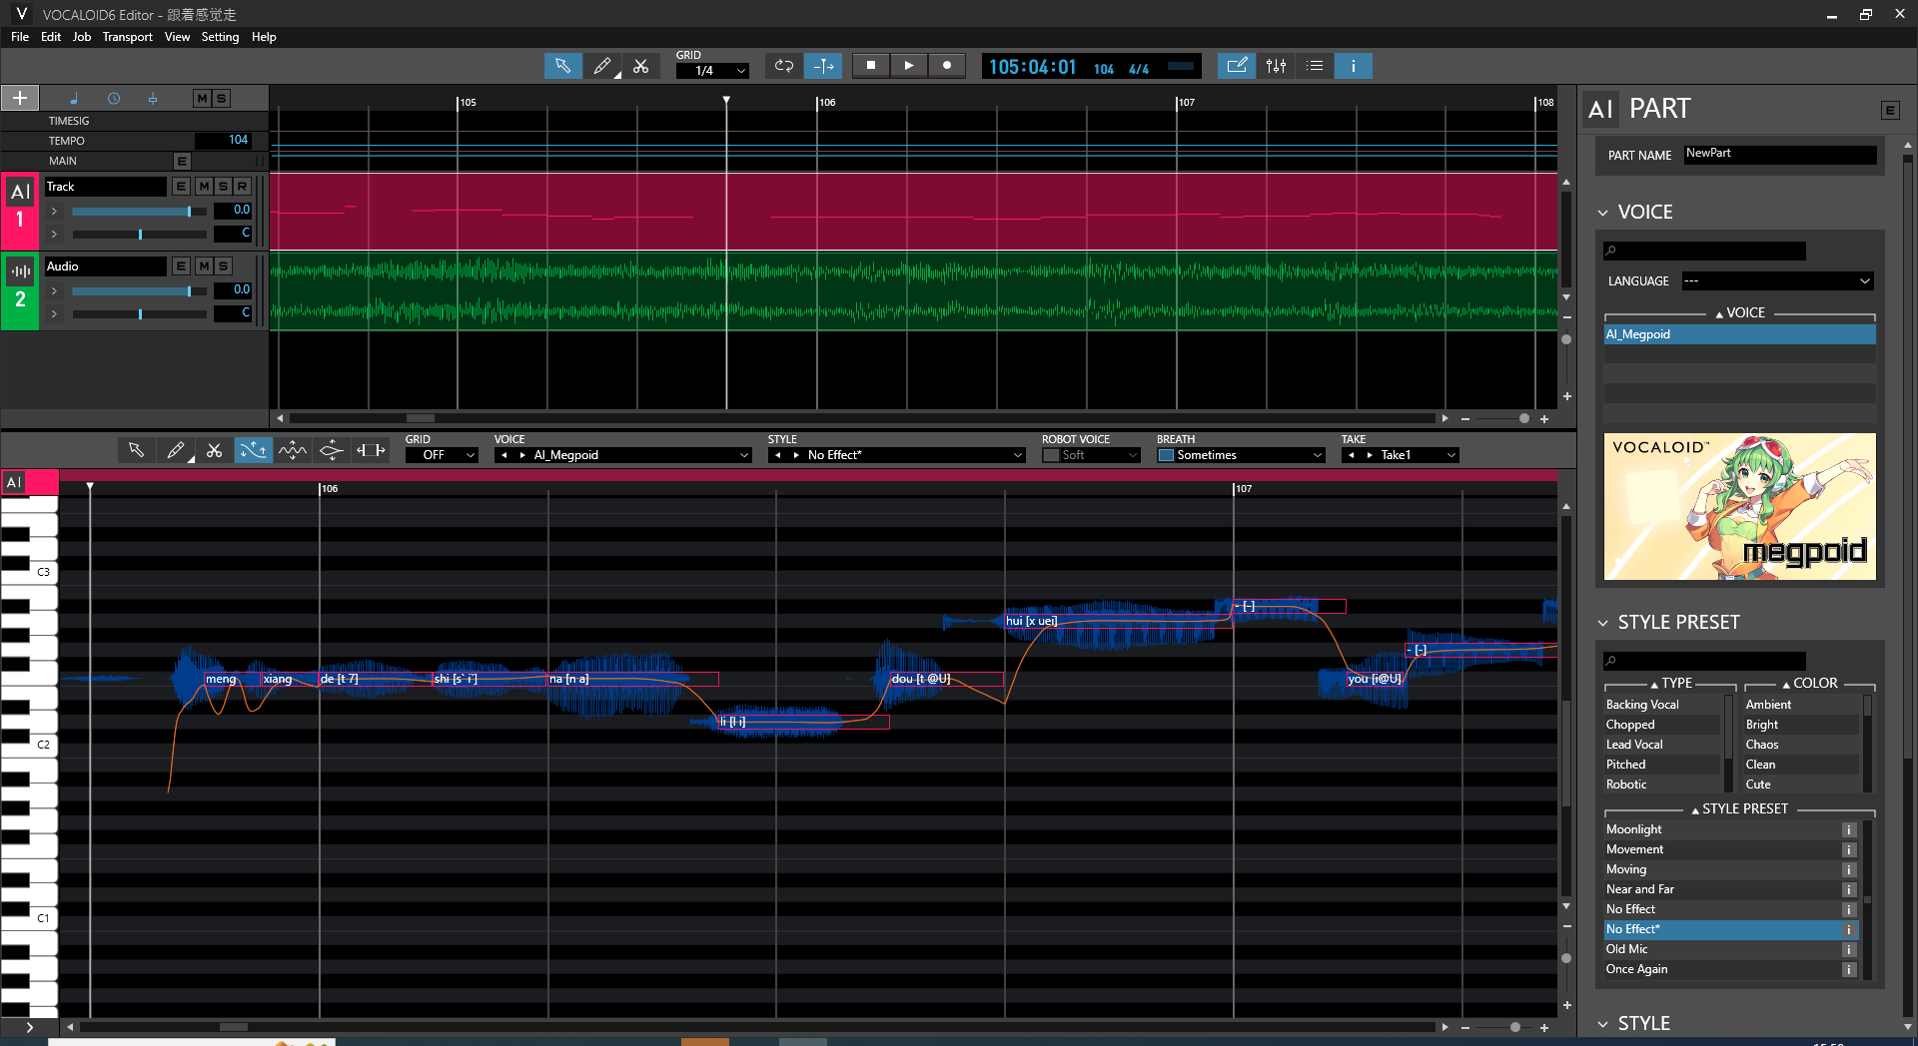This screenshot has height=1046, width=1918.
Task: Click the Stop playback button
Action: (x=870, y=66)
